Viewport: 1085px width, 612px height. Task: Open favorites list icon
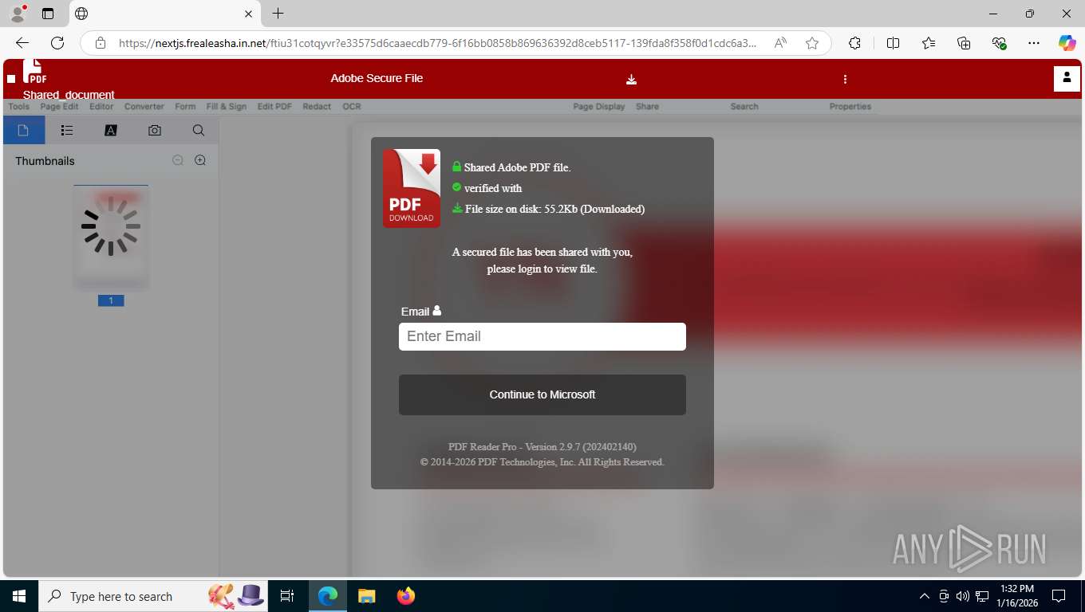929,43
